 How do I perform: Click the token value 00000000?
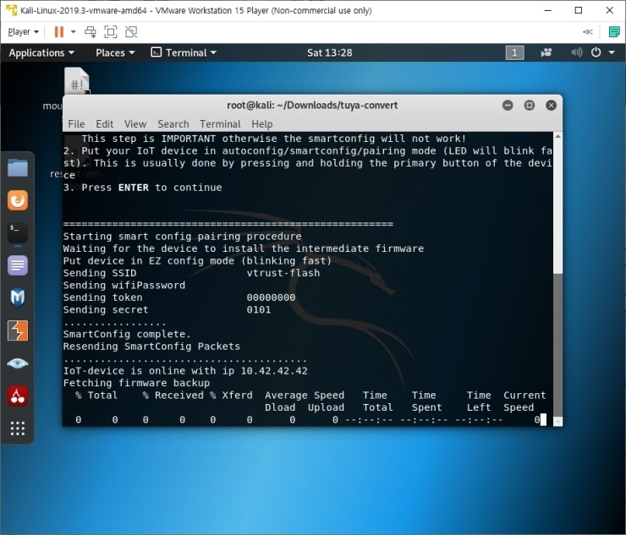271,298
